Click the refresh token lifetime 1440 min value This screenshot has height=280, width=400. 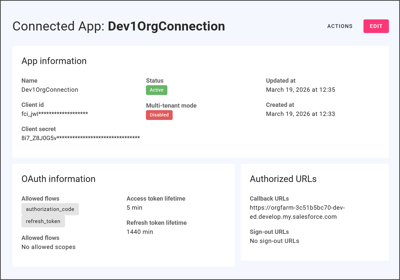tap(140, 232)
